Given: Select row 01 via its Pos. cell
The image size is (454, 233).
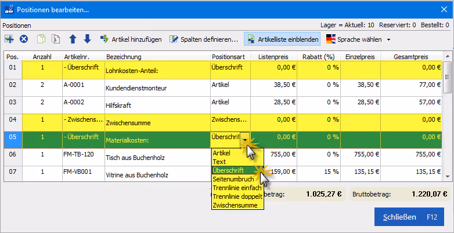Looking at the screenshot, I should pos(13,70).
